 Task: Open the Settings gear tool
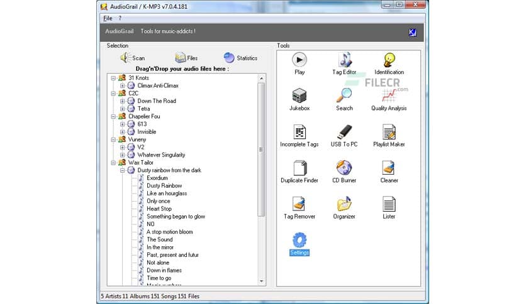click(299, 244)
